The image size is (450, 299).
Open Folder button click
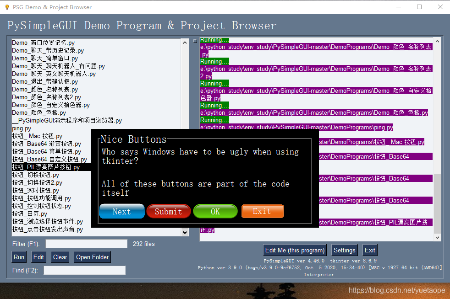coord(92,257)
